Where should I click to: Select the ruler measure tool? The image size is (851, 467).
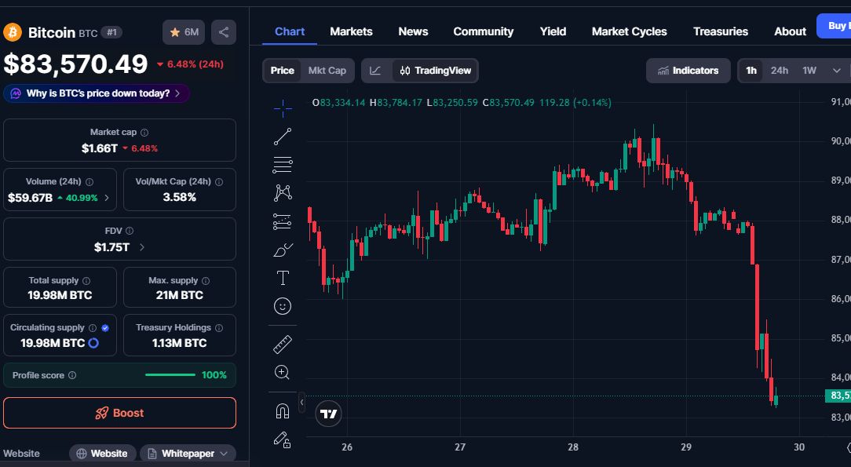pyautogui.click(x=282, y=345)
